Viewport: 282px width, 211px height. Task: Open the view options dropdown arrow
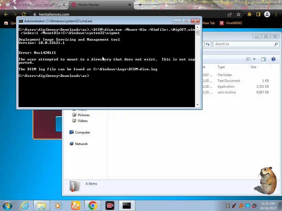[254, 59]
